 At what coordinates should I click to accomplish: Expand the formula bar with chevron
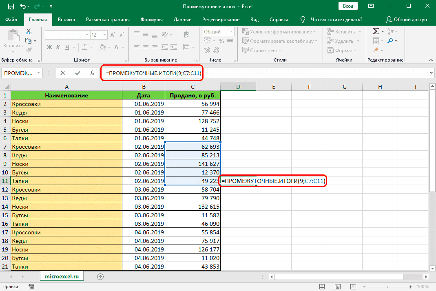point(432,73)
